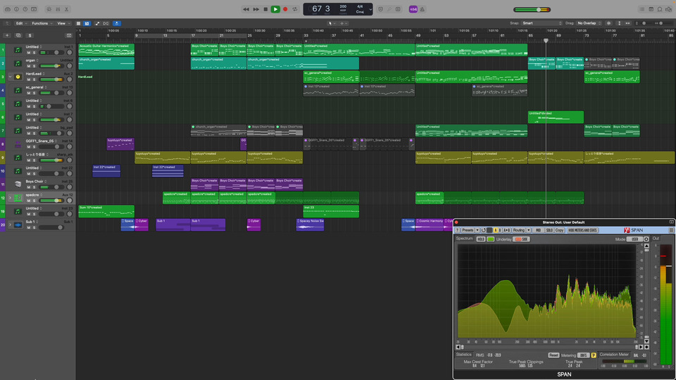
Task: Open the Snap mode dropdown
Action: click(x=542, y=23)
